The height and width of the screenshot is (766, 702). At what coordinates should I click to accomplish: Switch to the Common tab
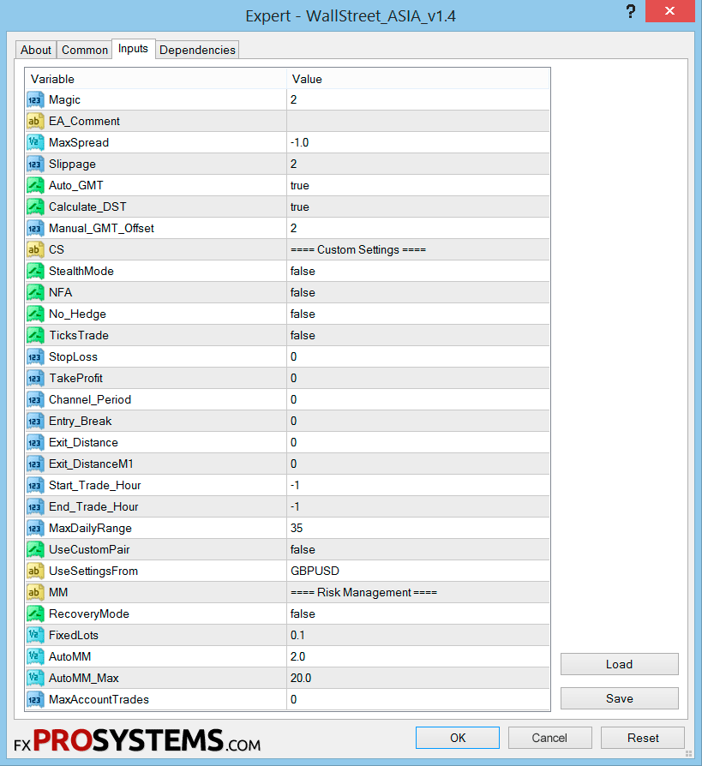coord(85,50)
